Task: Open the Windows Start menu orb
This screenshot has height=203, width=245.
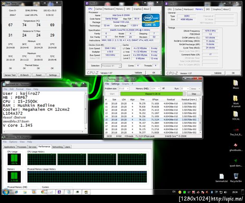Action: point(6,192)
